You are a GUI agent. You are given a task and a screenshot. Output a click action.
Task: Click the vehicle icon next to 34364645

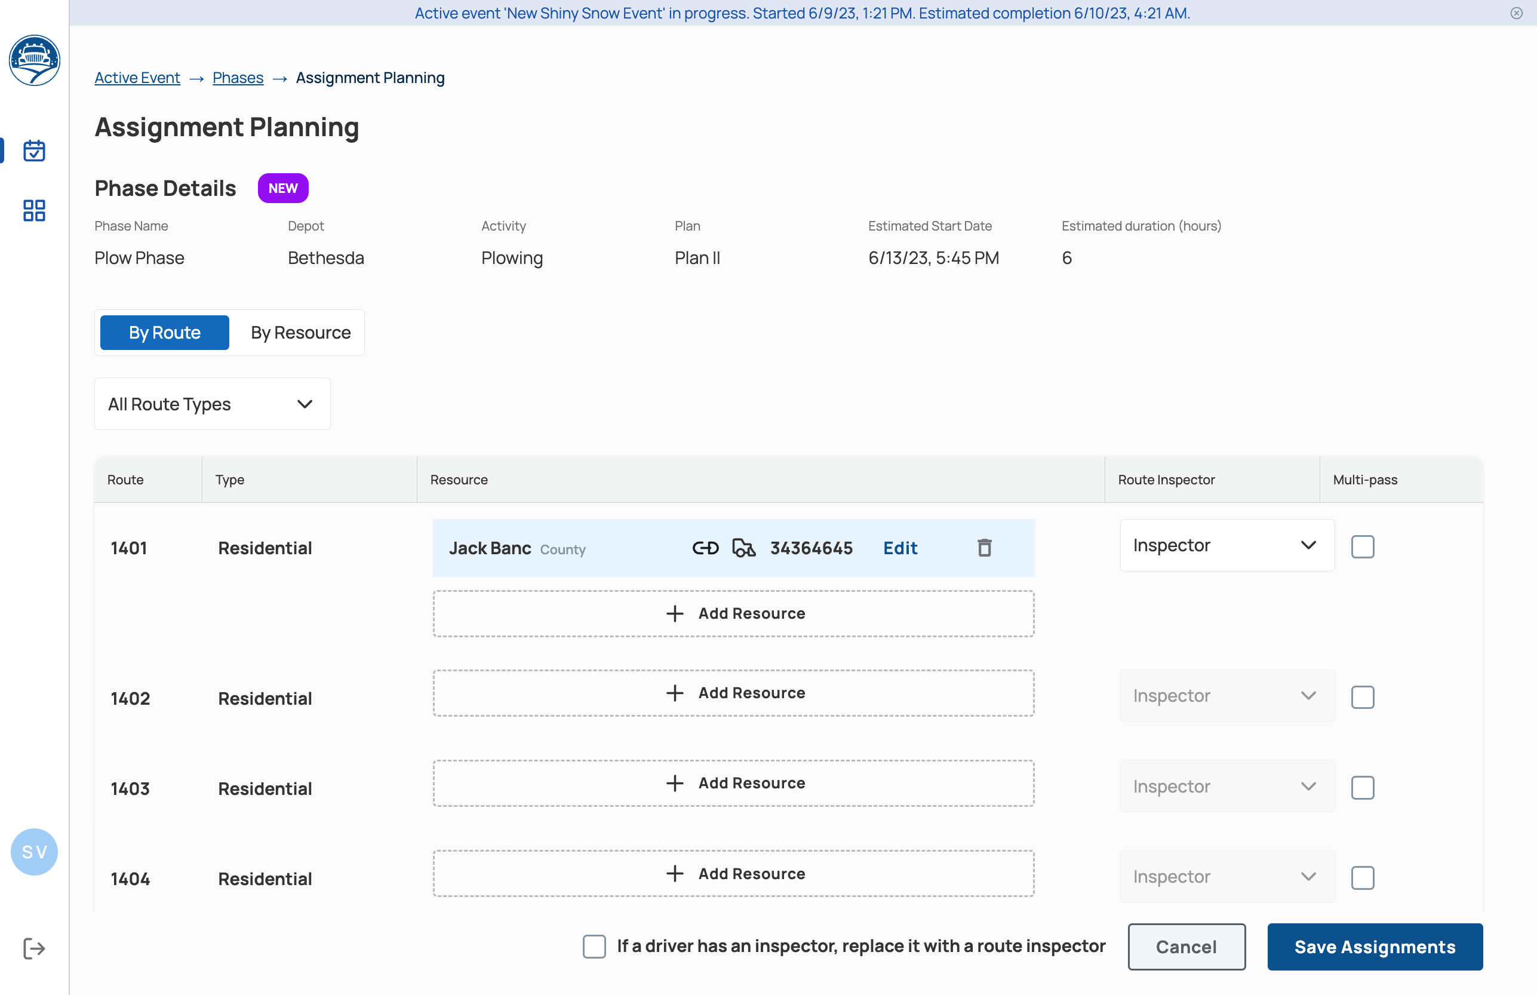pyautogui.click(x=743, y=548)
